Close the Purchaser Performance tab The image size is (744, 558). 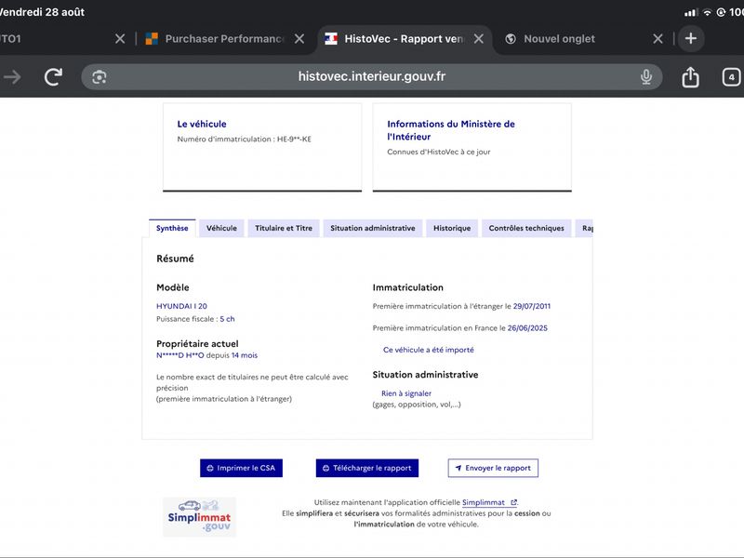tap(299, 39)
